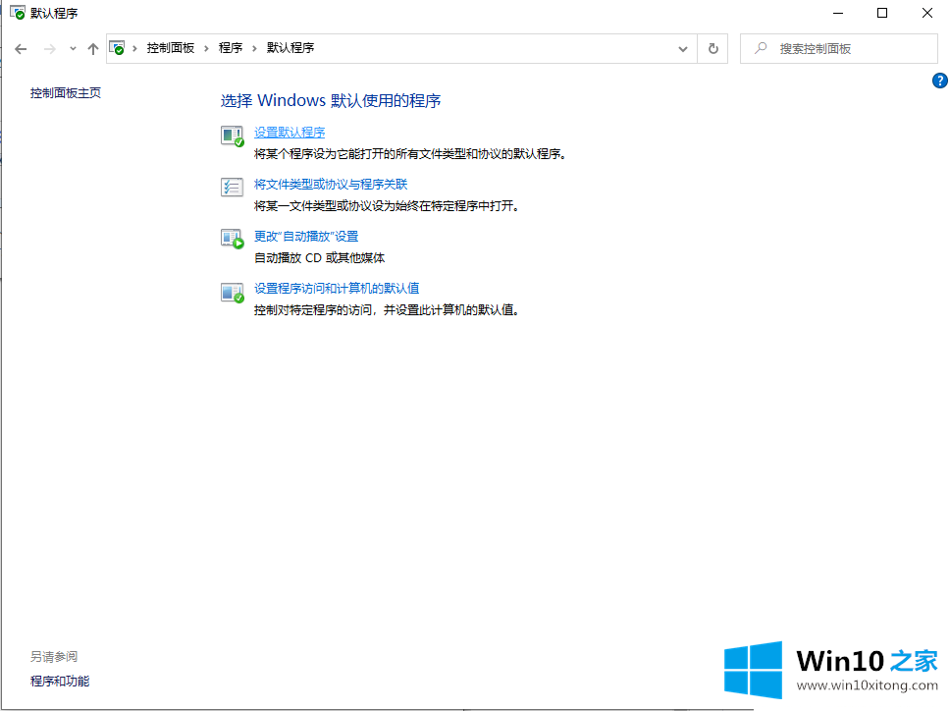The image size is (950, 711).
Task: Select 默认程序 breadcrumb in address bar
Action: [x=290, y=48]
